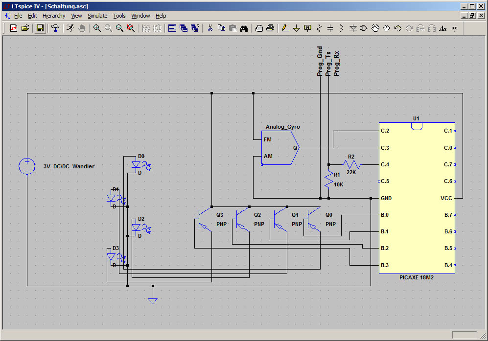Select the Draw Wire pencil tool

click(x=286, y=28)
